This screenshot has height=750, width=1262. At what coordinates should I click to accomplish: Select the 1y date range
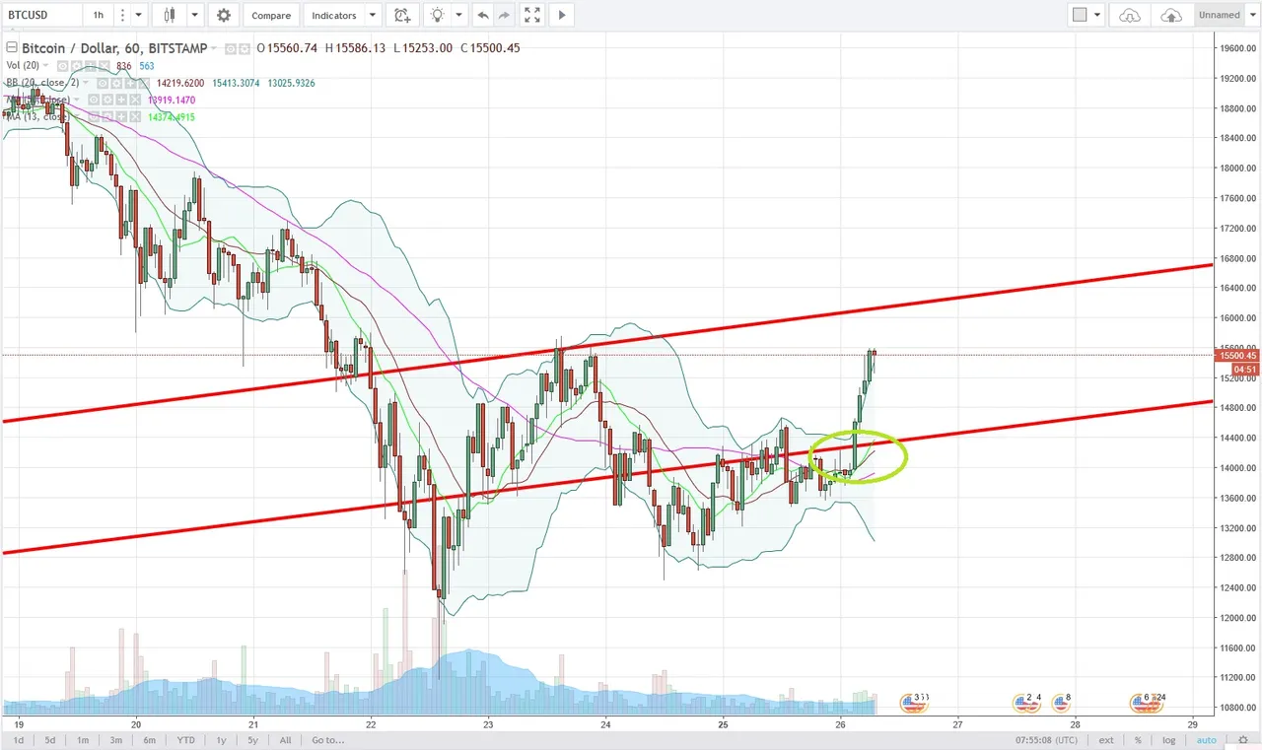(222, 739)
